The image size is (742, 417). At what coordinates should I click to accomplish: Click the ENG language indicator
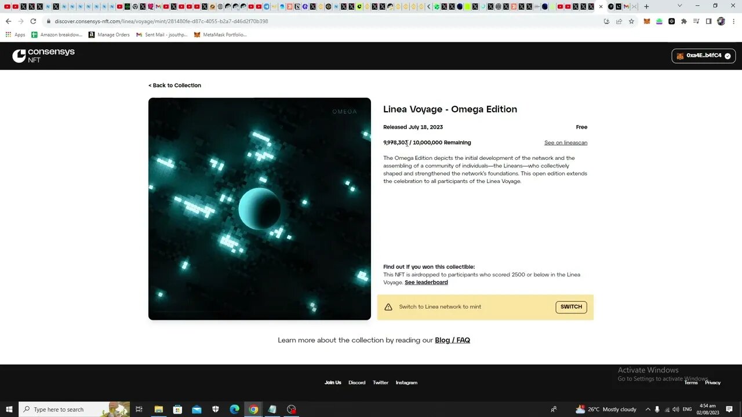tap(688, 409)
